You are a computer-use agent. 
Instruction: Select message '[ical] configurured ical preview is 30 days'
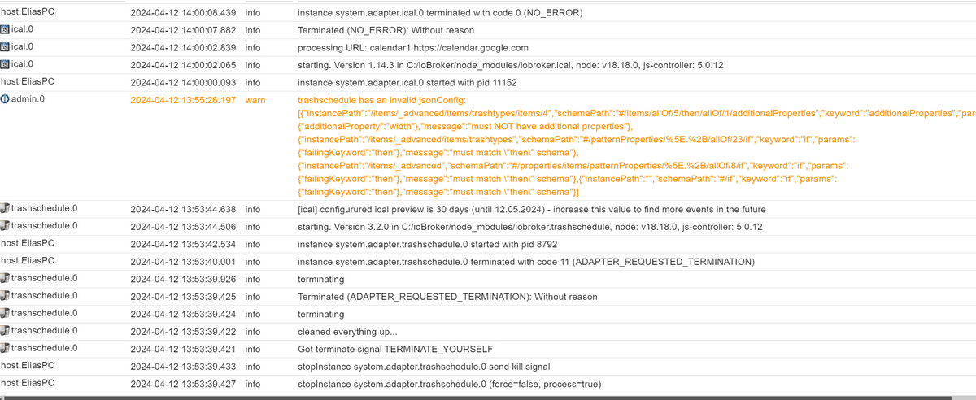[531, 209]
